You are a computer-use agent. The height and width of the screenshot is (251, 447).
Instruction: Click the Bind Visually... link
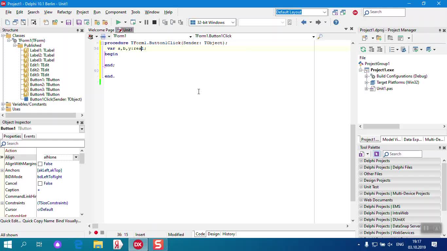coord(68,221)
